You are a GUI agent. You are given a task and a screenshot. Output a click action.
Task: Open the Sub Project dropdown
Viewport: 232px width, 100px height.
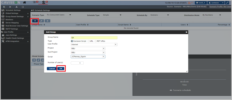point(88,53)
